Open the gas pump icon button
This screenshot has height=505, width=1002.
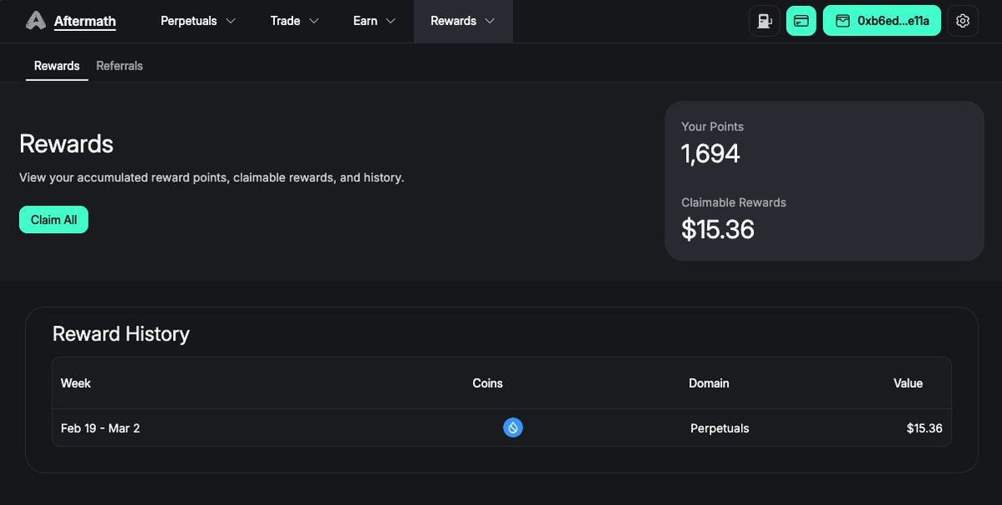click(x=765, y=21)
